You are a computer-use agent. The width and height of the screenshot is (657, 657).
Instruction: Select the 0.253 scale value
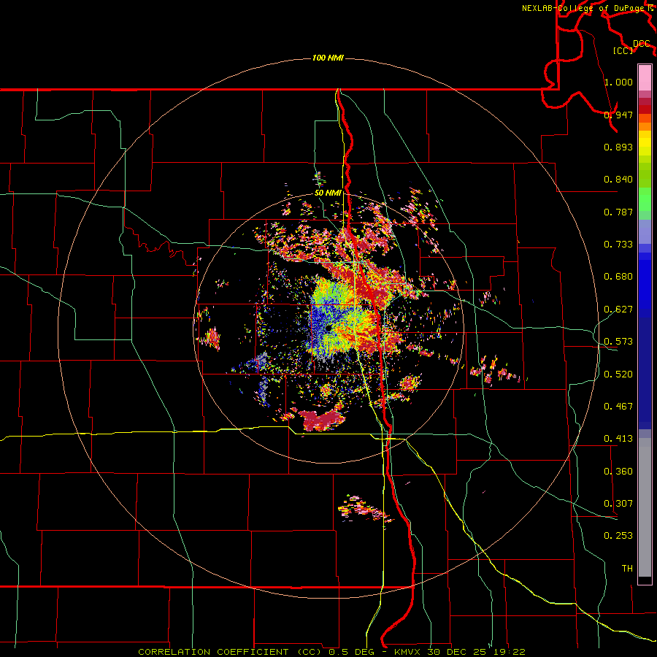coord(618,536)
